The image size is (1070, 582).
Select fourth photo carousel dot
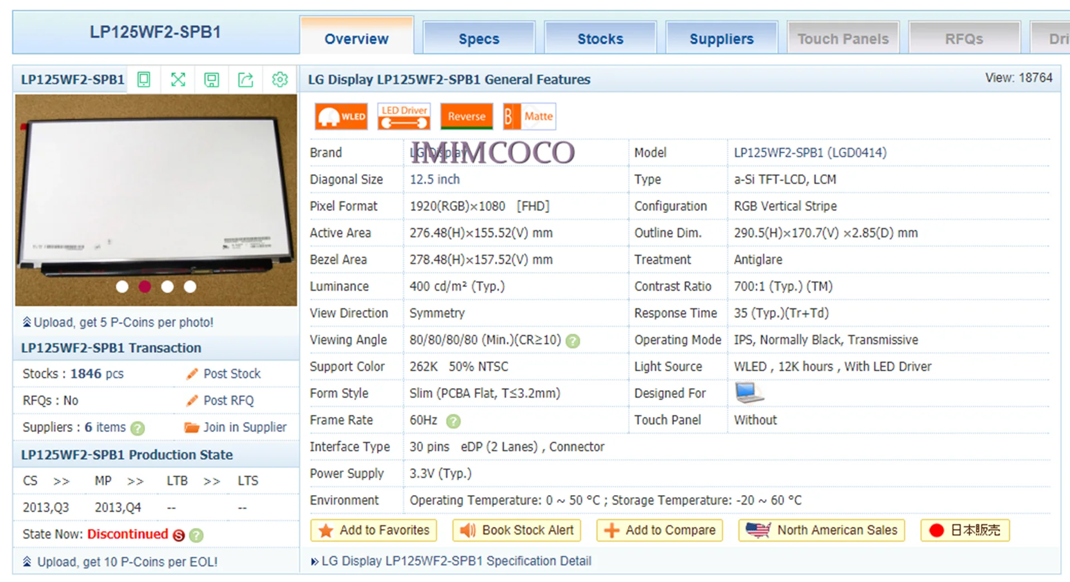(x=190, y=287)
